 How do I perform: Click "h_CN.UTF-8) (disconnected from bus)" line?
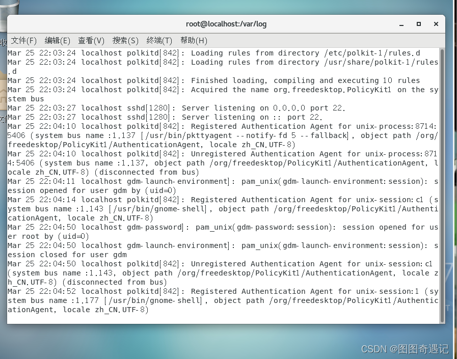click(87, 283)
